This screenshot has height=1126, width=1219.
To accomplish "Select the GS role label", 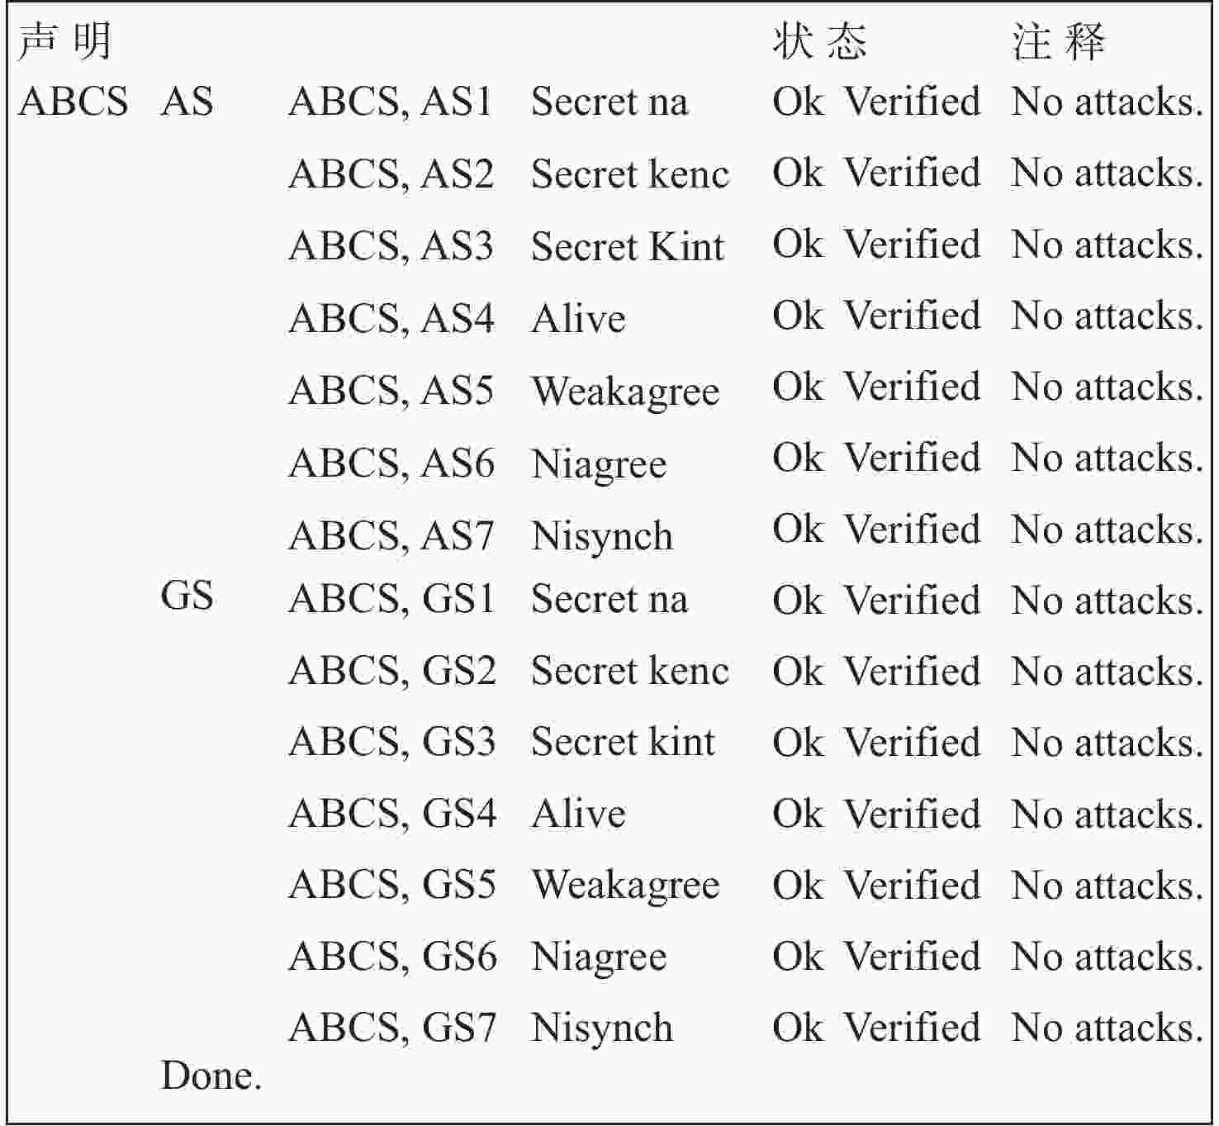I will 187,596.
